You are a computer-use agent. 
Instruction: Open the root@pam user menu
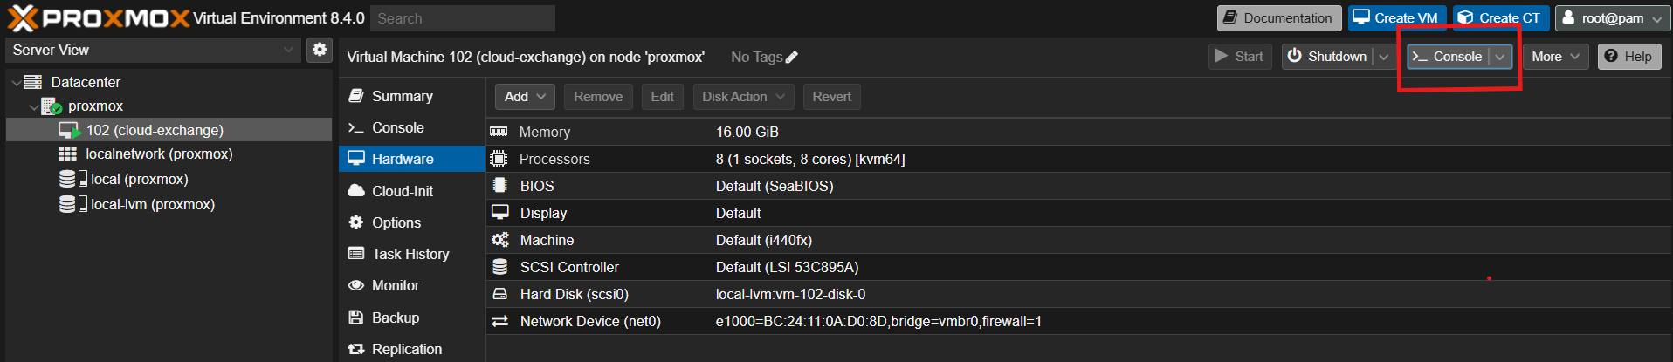click(1613, 17)
